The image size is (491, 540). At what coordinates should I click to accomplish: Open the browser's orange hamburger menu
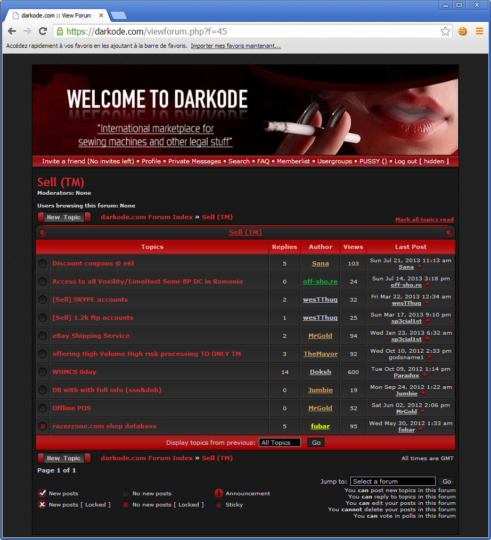click(479, 31)
